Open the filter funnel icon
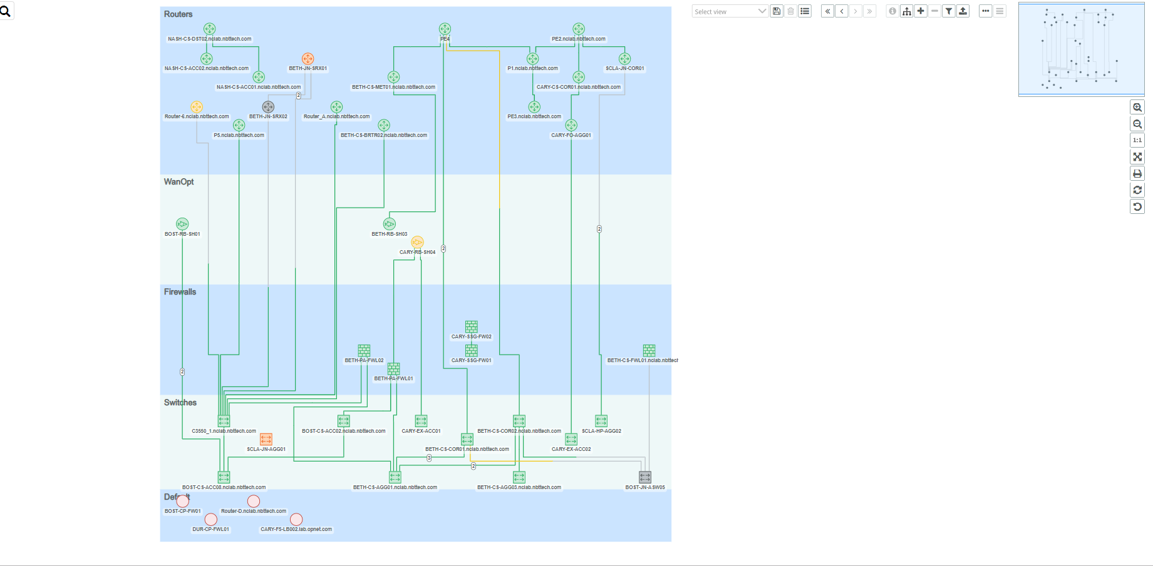The height and width of the screenshot is (566, 1153). [949, 11]
